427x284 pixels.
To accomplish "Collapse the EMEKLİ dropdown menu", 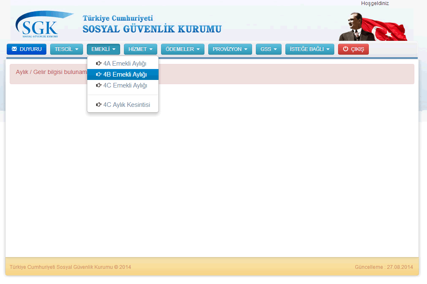I will coord(103,49).
